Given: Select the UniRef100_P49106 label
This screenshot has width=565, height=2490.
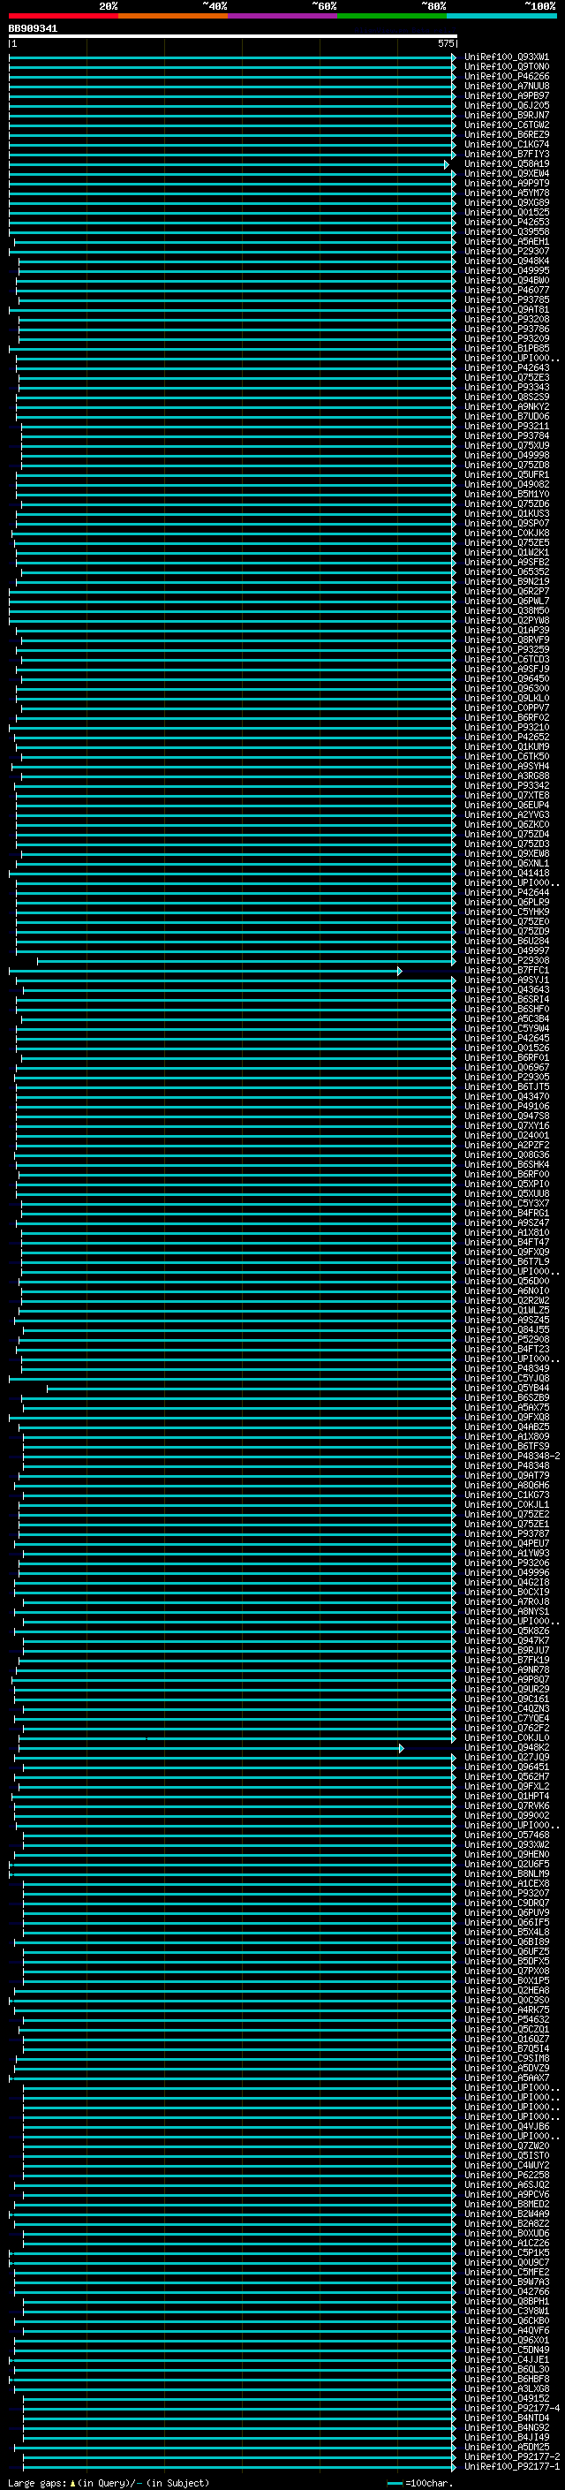Looking at the screenshot, I should (507, 1107).
